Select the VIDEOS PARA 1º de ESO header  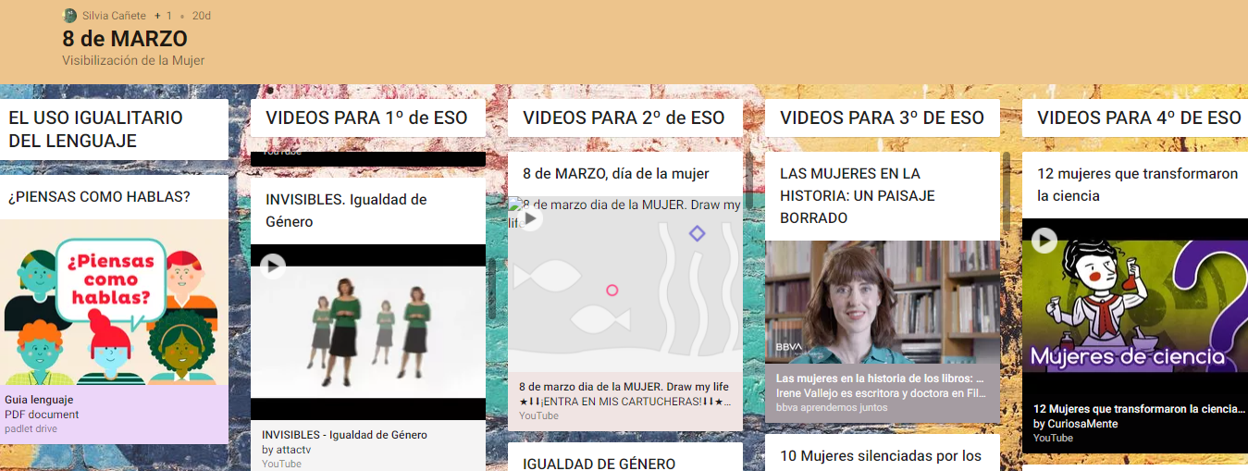tap(366, 118)
